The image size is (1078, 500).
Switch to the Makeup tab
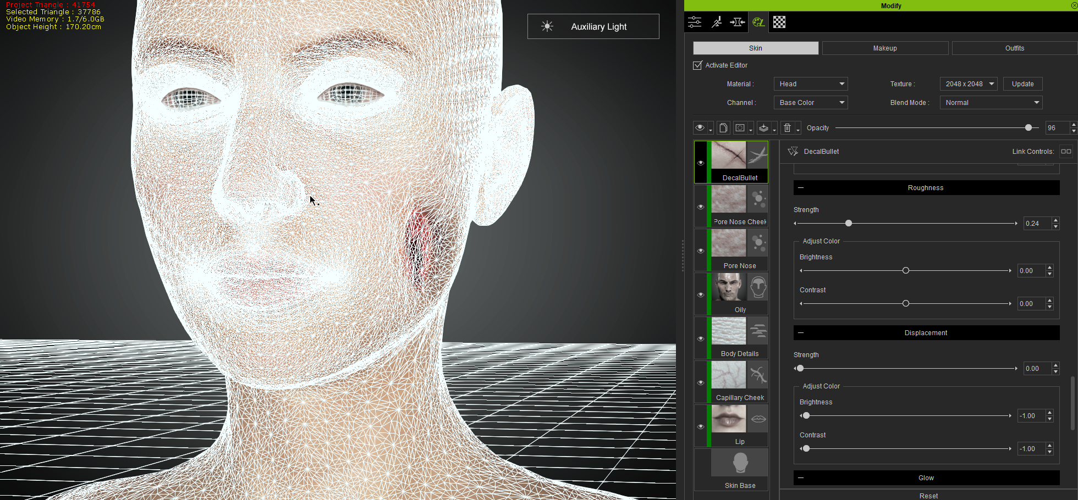(x=885, y=48)
